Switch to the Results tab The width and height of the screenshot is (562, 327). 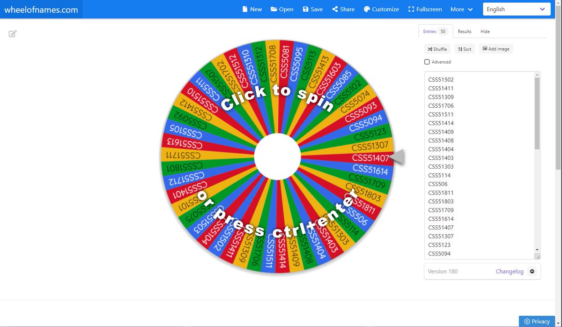[x=465, y=31]
